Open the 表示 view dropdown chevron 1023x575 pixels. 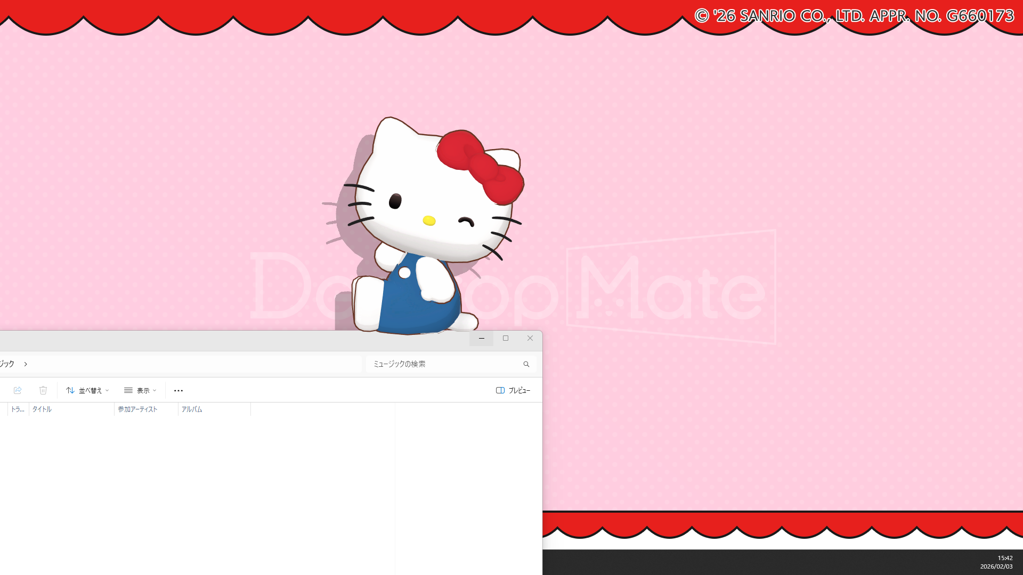(x=155, y=390)
